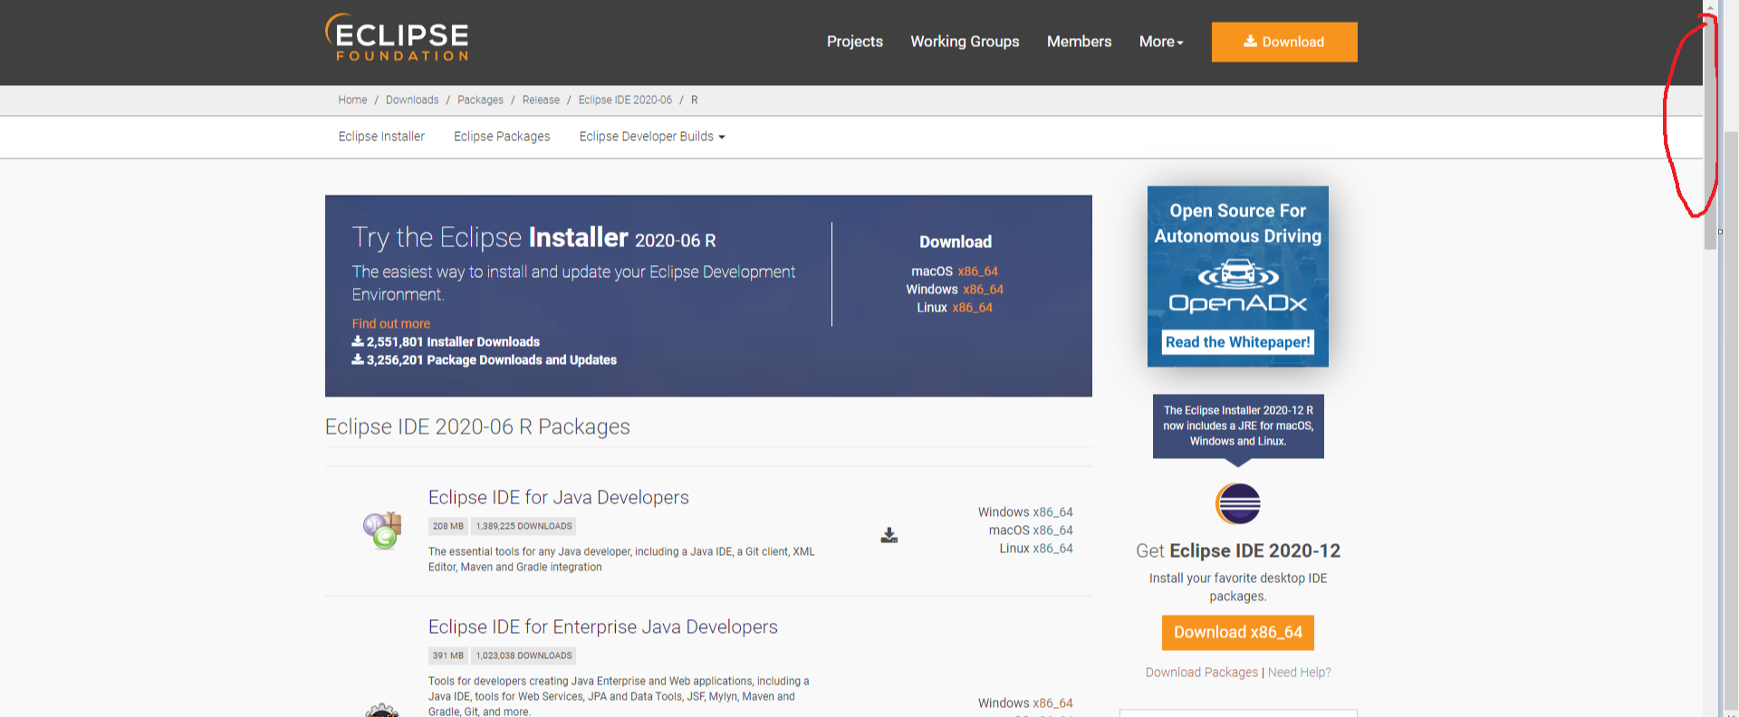Open the More dropdown in the header
Screen dimensions: 1739x717
pos(1161,42)
